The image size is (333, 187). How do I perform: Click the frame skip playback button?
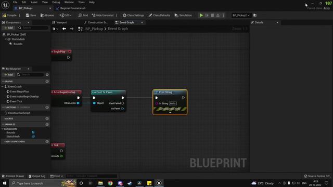207,15
